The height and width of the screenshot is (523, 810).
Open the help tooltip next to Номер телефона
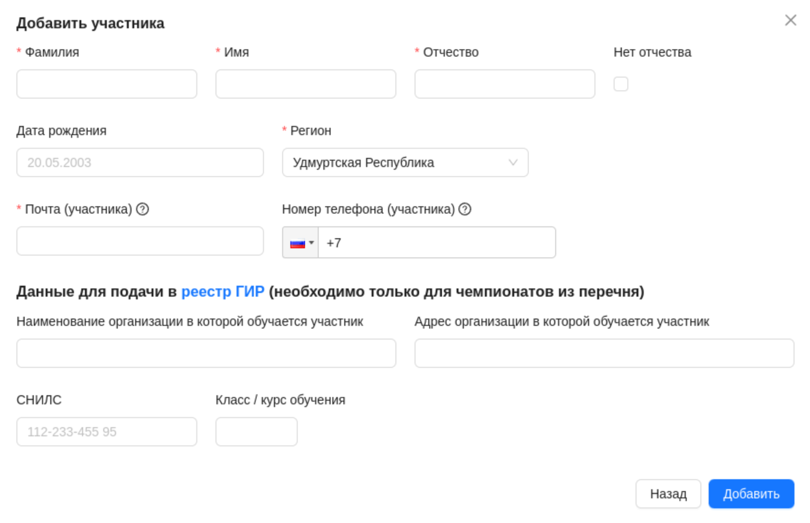[x=464, y=209]
